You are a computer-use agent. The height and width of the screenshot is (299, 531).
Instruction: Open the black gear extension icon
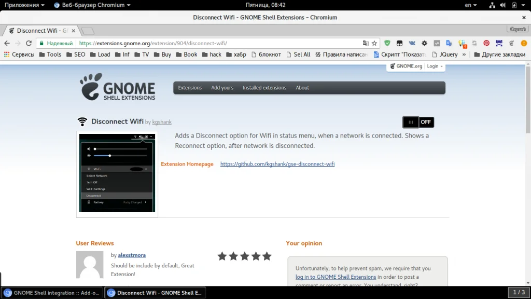(x=424, y=44)
